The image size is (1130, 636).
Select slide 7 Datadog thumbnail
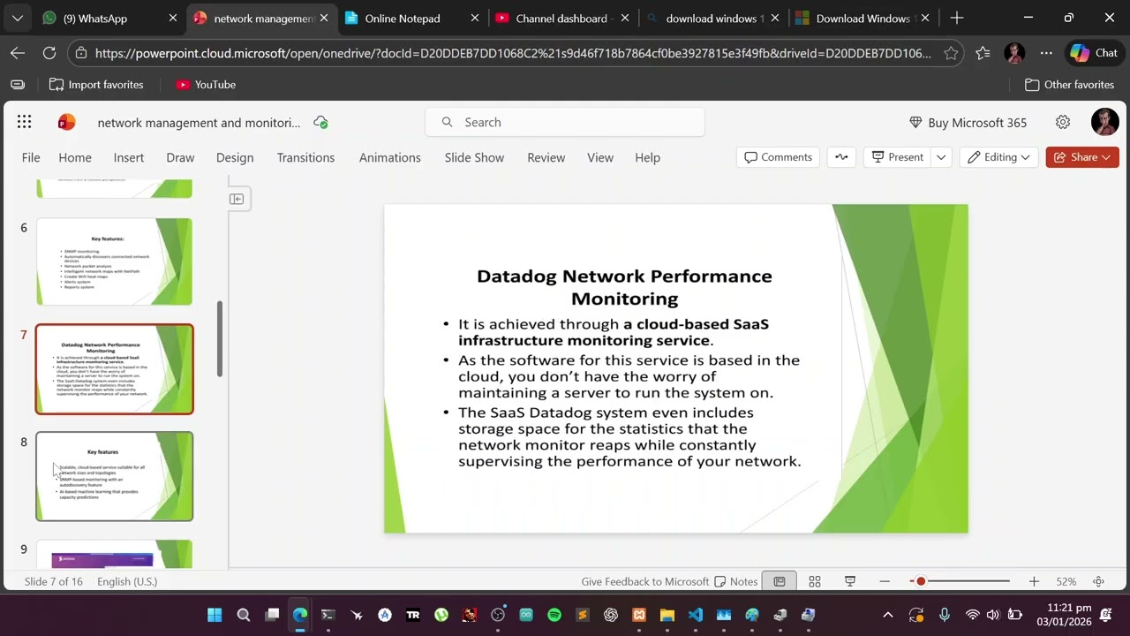coord(114,369)
